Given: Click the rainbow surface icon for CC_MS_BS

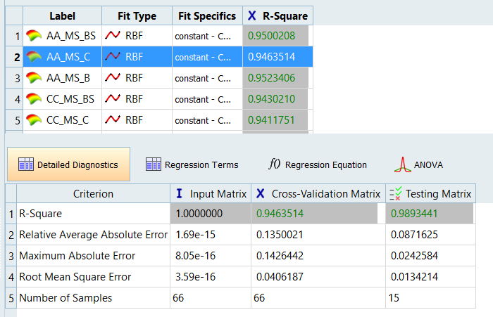Looking at the screenshot, I should coord(34,99).
